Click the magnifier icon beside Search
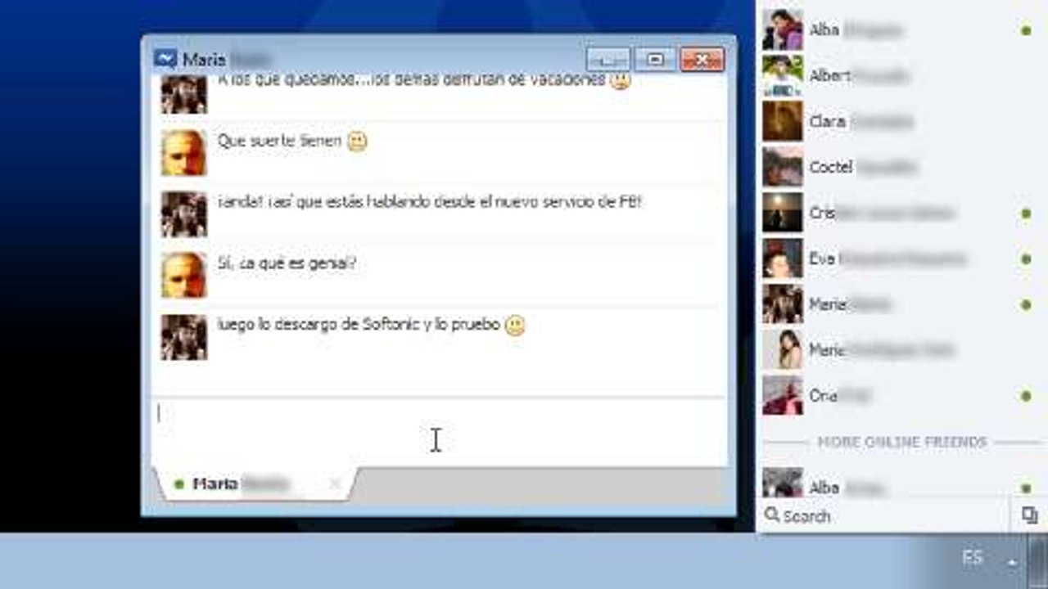The image size is (1048, 589). [x=771, y=515]
